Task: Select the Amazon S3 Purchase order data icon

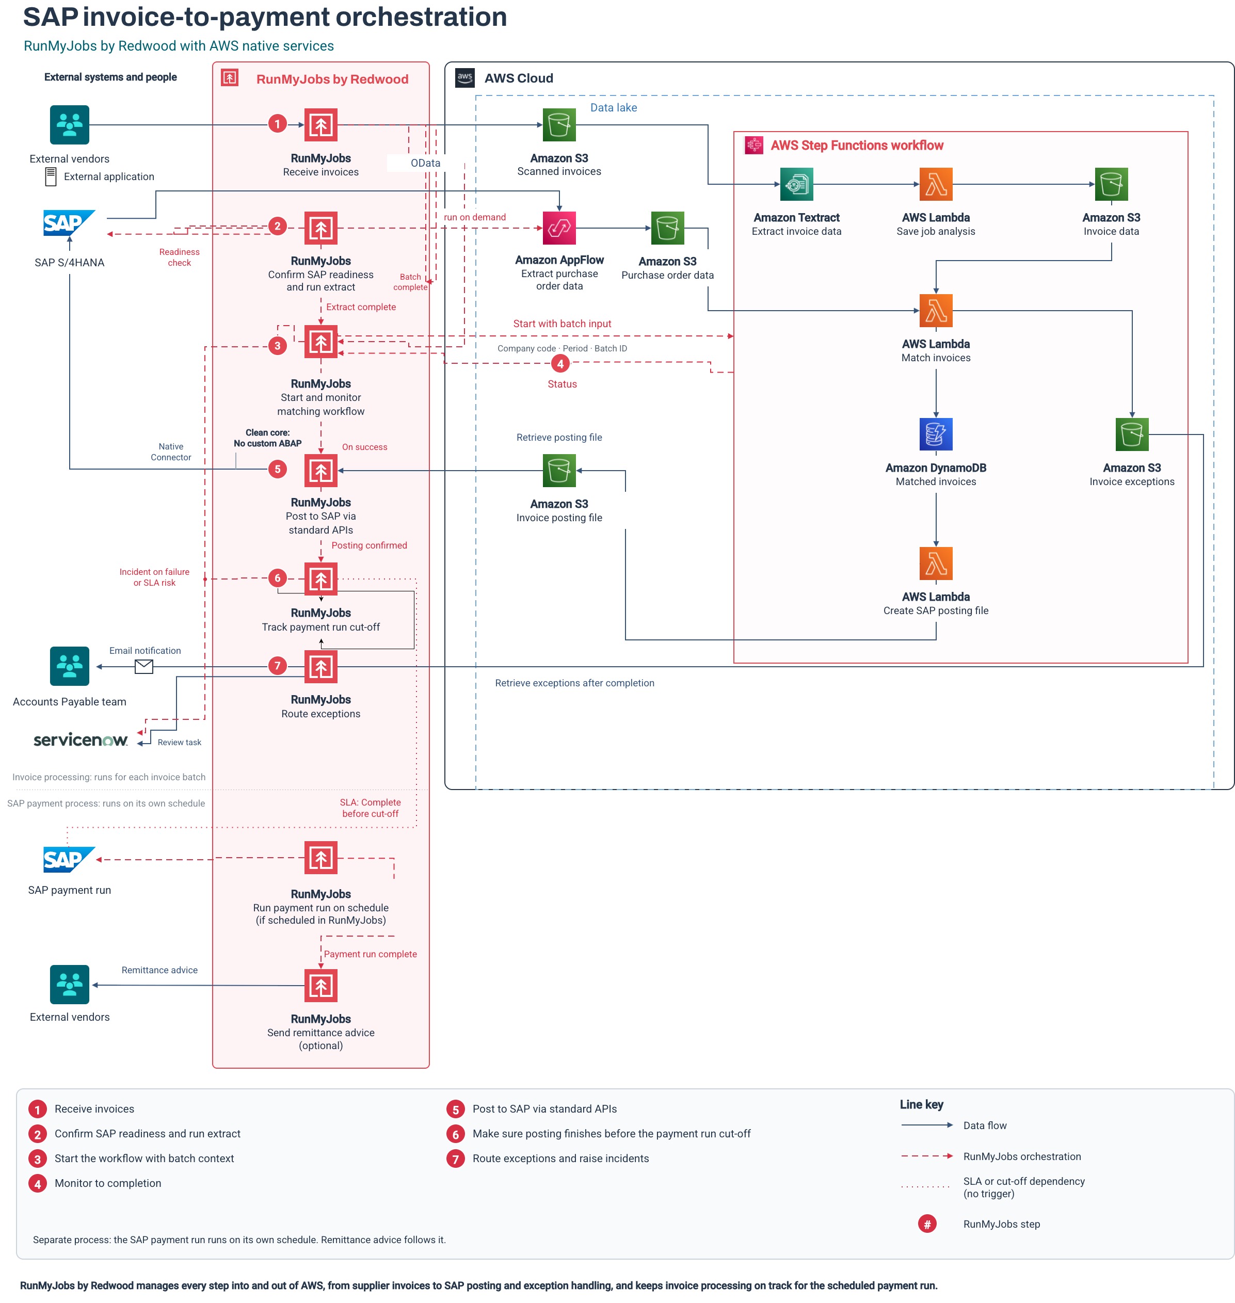Action: (x=667, y=228)
